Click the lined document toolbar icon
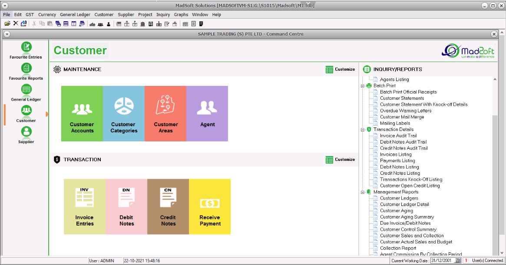This screenshot has height=265, width=506. [x=194, y=24]
